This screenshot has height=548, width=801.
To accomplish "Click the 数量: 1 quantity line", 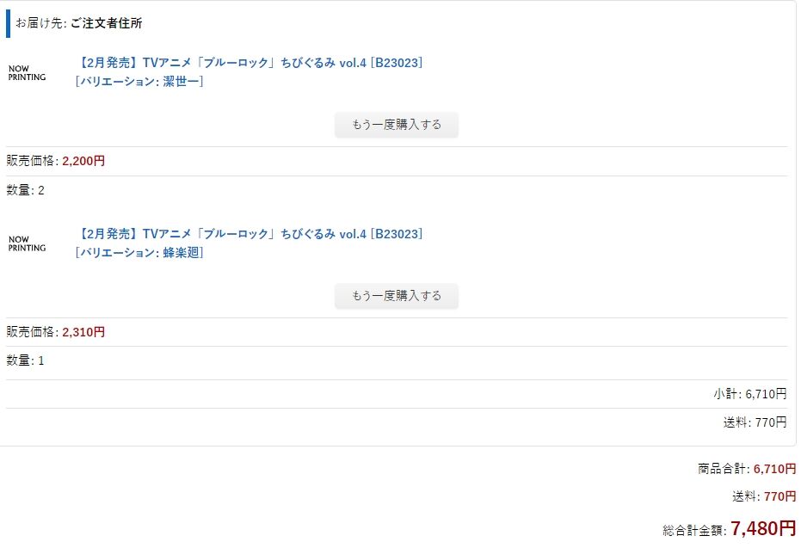I will [26, 360].
